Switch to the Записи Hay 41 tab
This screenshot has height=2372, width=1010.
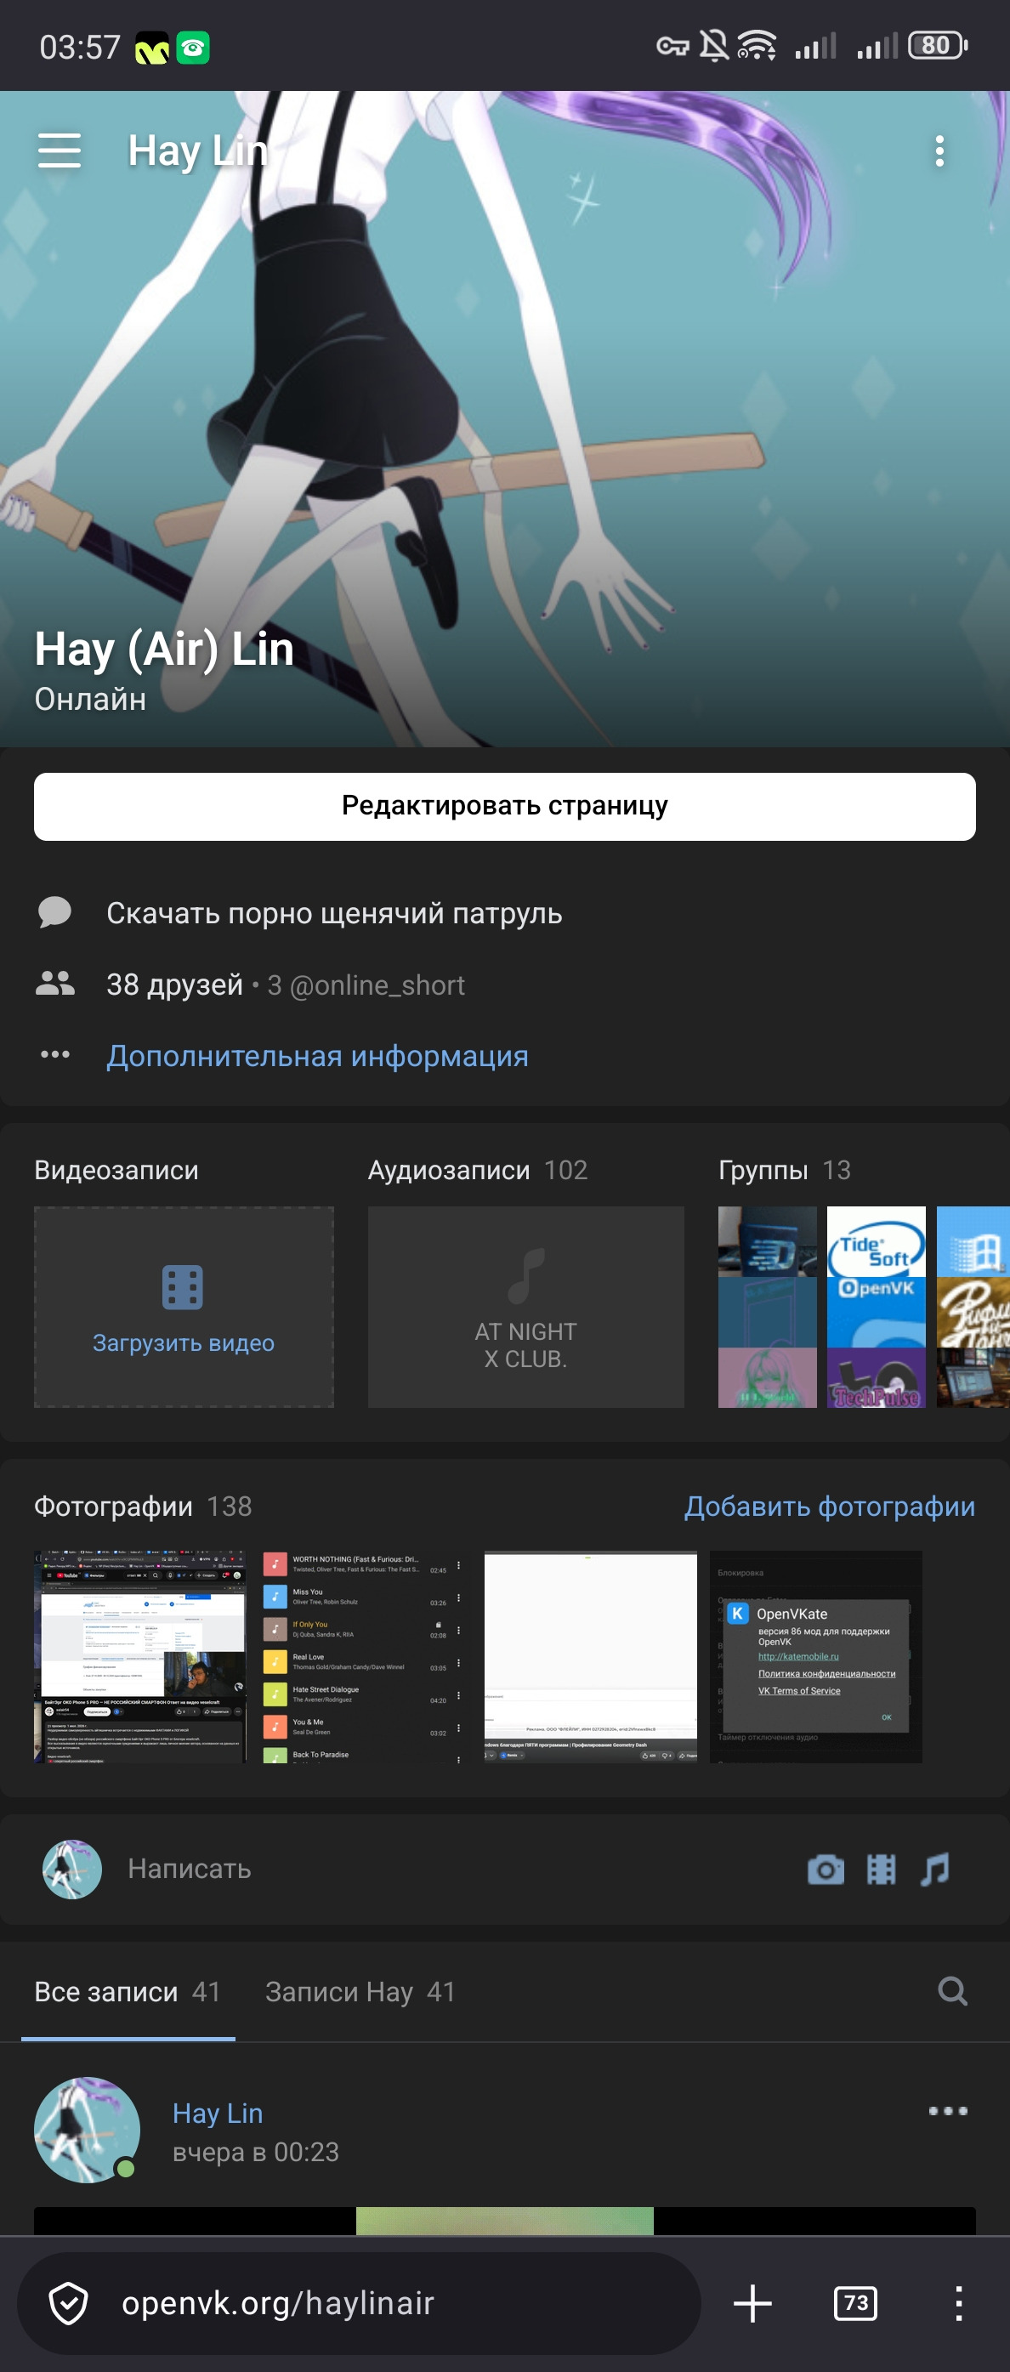pos(360,1992)
